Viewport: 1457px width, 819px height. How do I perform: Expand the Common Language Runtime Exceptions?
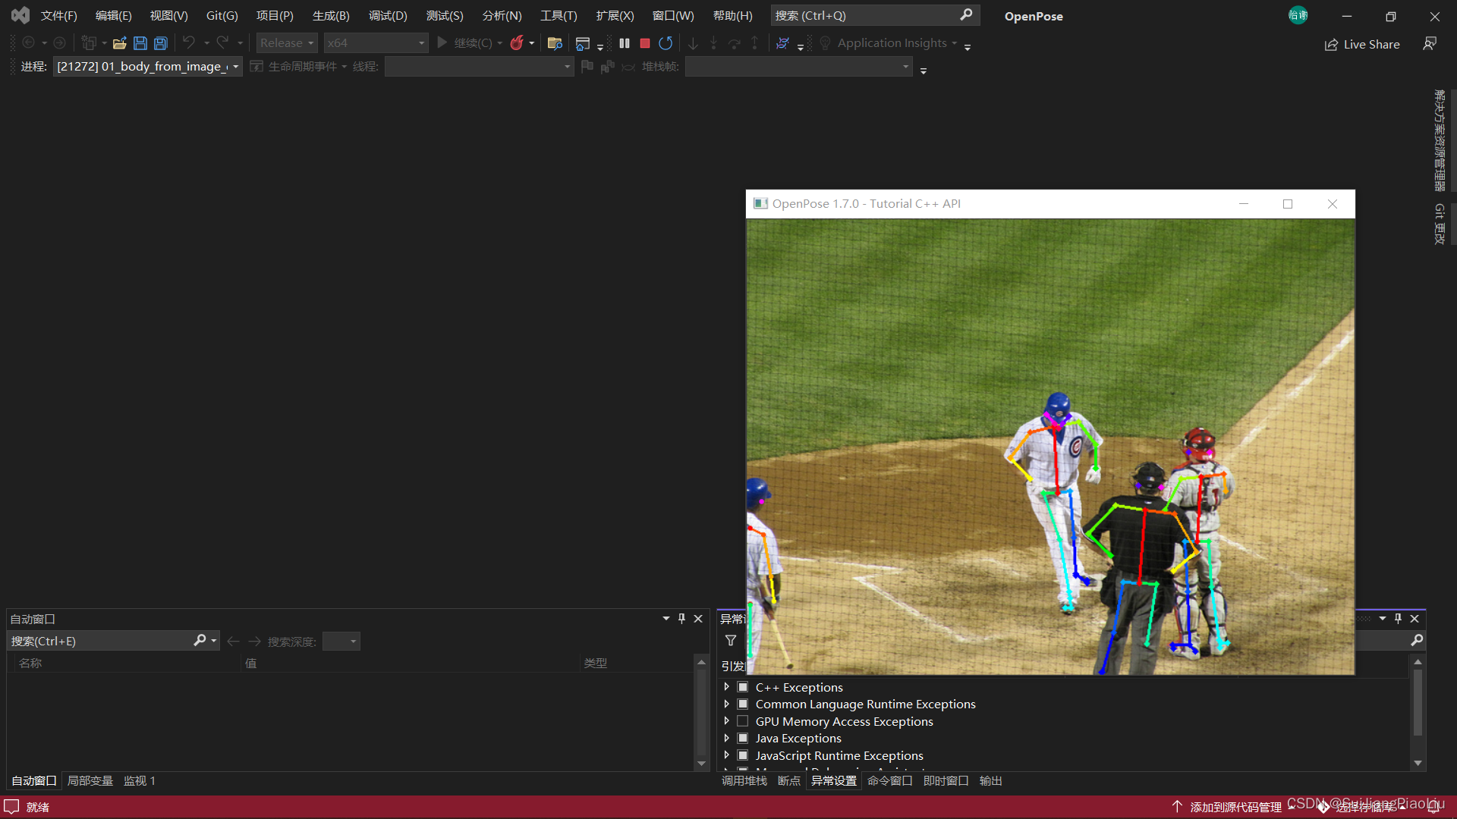(x=725, y=704)
